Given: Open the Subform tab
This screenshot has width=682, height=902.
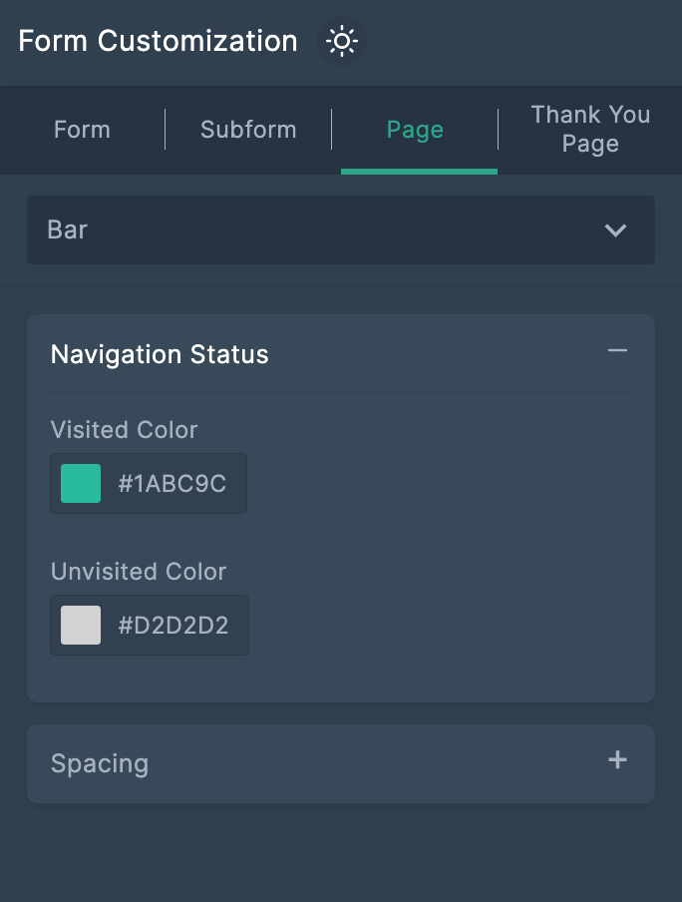Looking at the screenshot, I should tap(248, 130).
